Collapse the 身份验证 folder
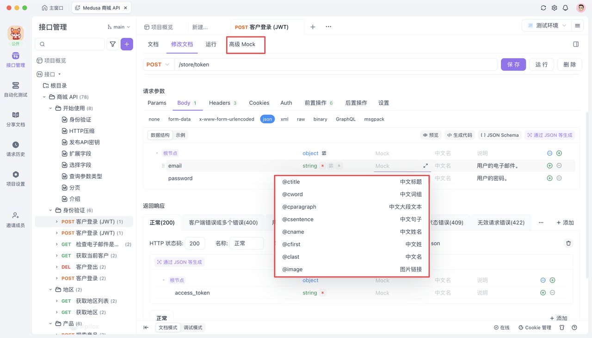The width and height of the screenshot is (592, 338). pyautogui.click(x=51, y=210)
